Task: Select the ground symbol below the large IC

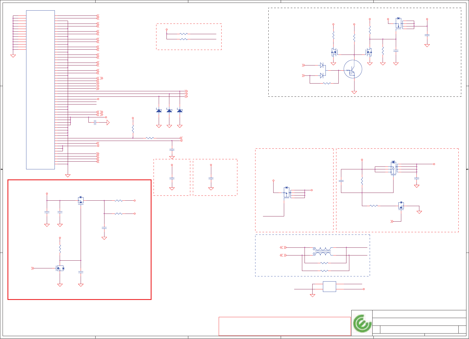Action: pyautogui.click(x=68, y=176)
